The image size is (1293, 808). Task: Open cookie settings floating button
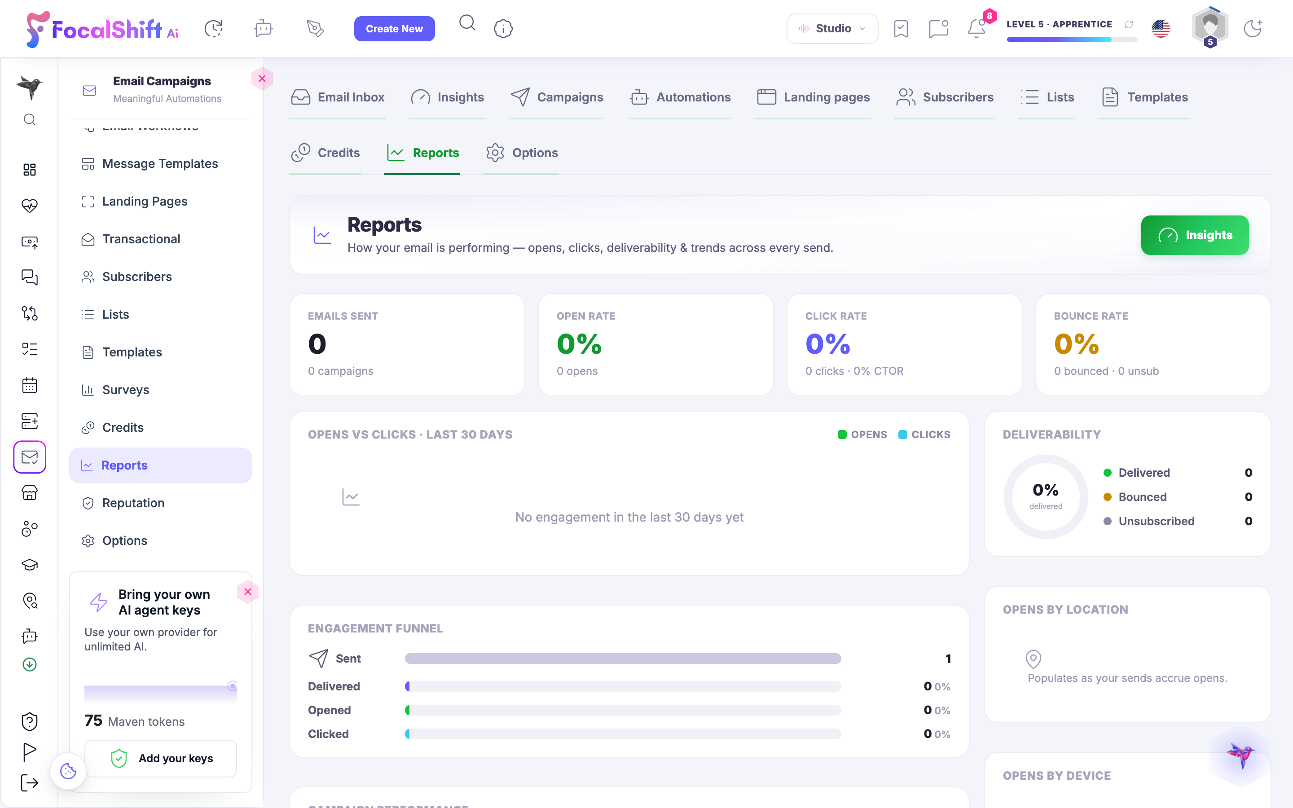click(x=68, y=771)
